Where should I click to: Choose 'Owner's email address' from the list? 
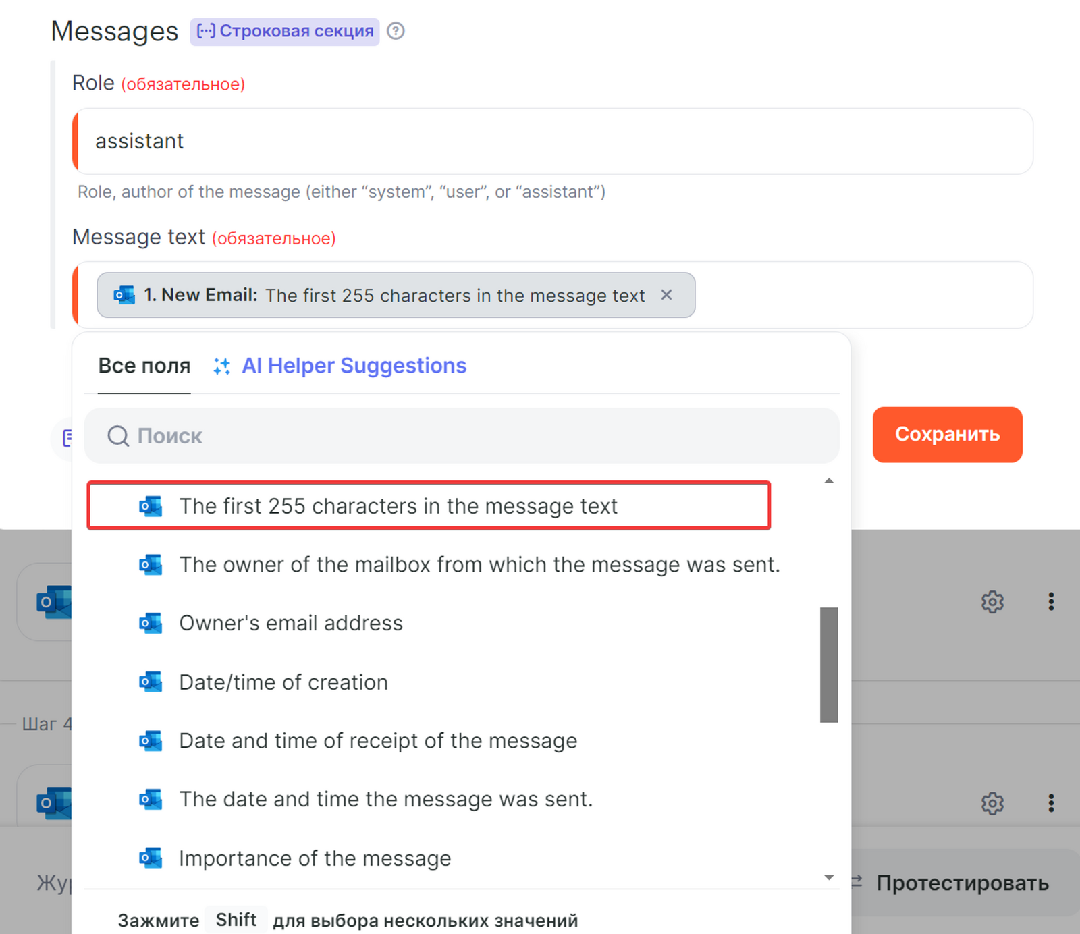[291, 623]
